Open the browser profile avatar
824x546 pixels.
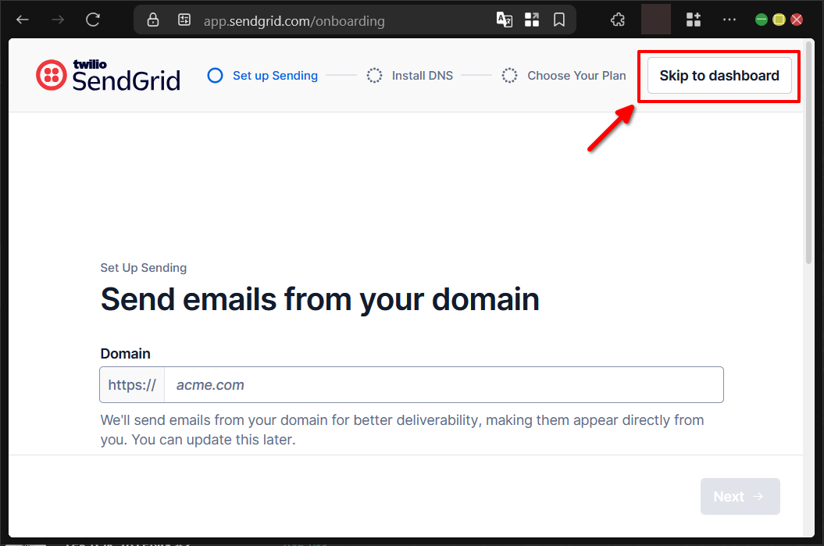[655, 19]
